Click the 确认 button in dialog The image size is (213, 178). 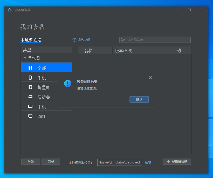(139, 100)
